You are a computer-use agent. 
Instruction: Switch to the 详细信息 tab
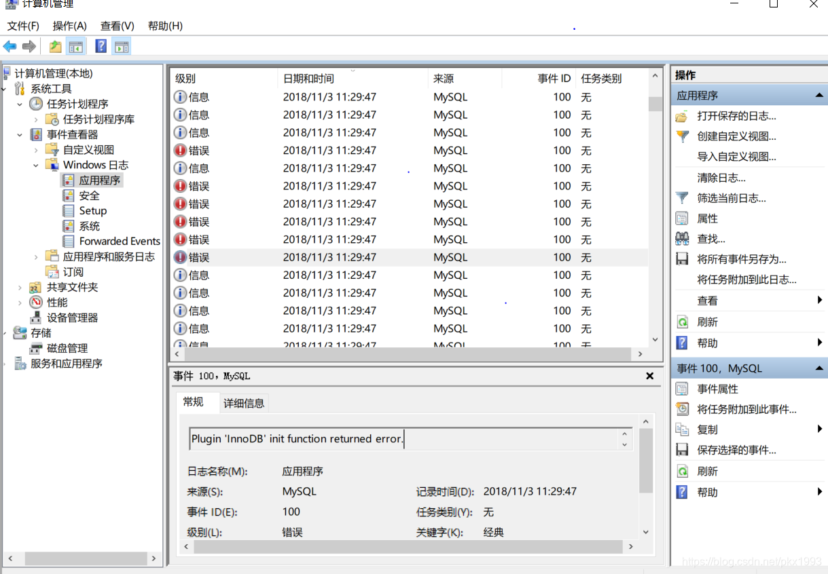pos(243,402)
